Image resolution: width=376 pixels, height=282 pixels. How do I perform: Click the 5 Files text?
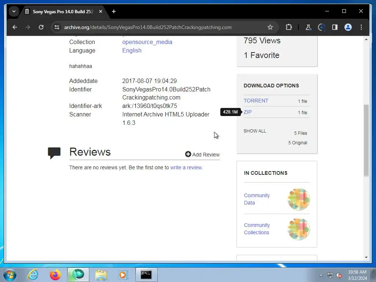(x=300, y=133)
